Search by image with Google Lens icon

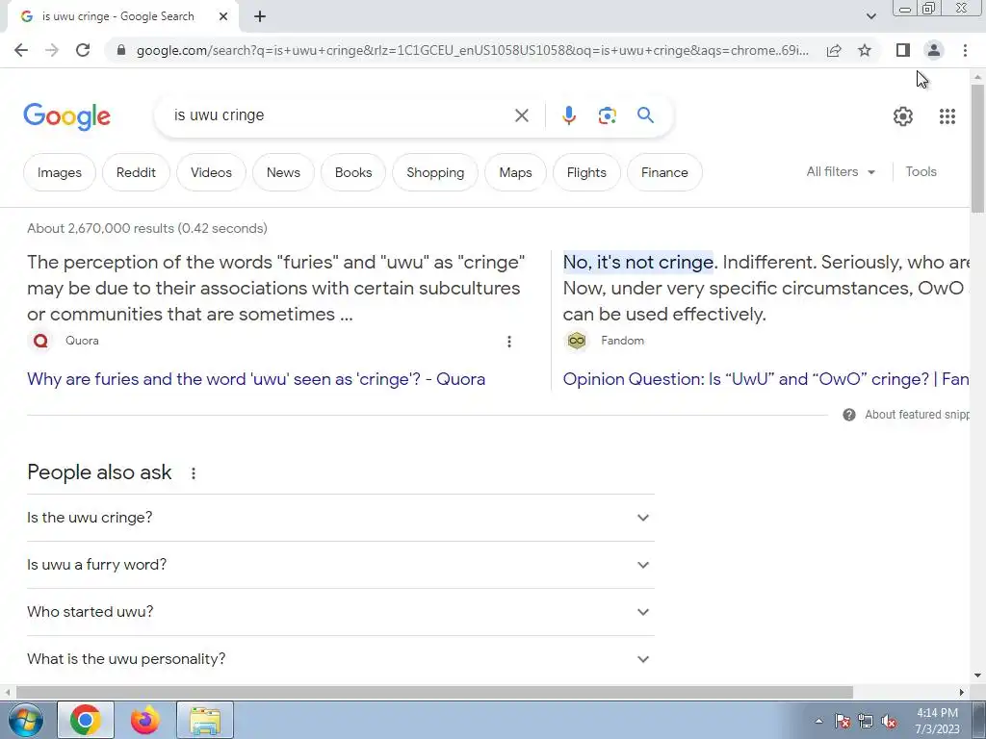click(607, 115)
